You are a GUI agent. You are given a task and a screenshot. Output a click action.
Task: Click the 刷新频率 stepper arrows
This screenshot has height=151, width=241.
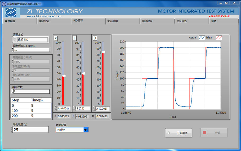coord(12,50)
